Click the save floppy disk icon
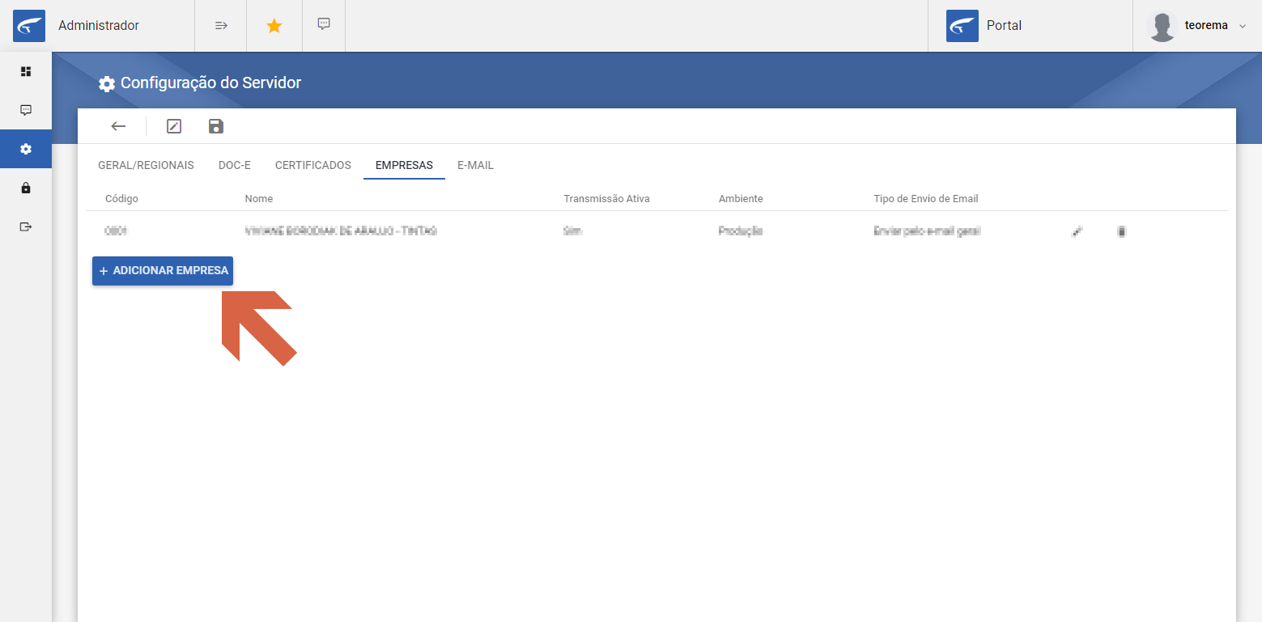The image size is (1262, 622). [x=216, y=126]
